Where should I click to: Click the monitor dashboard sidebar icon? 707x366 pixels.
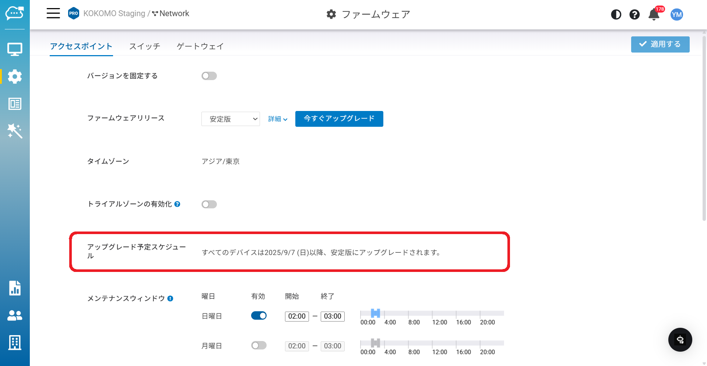15,49
